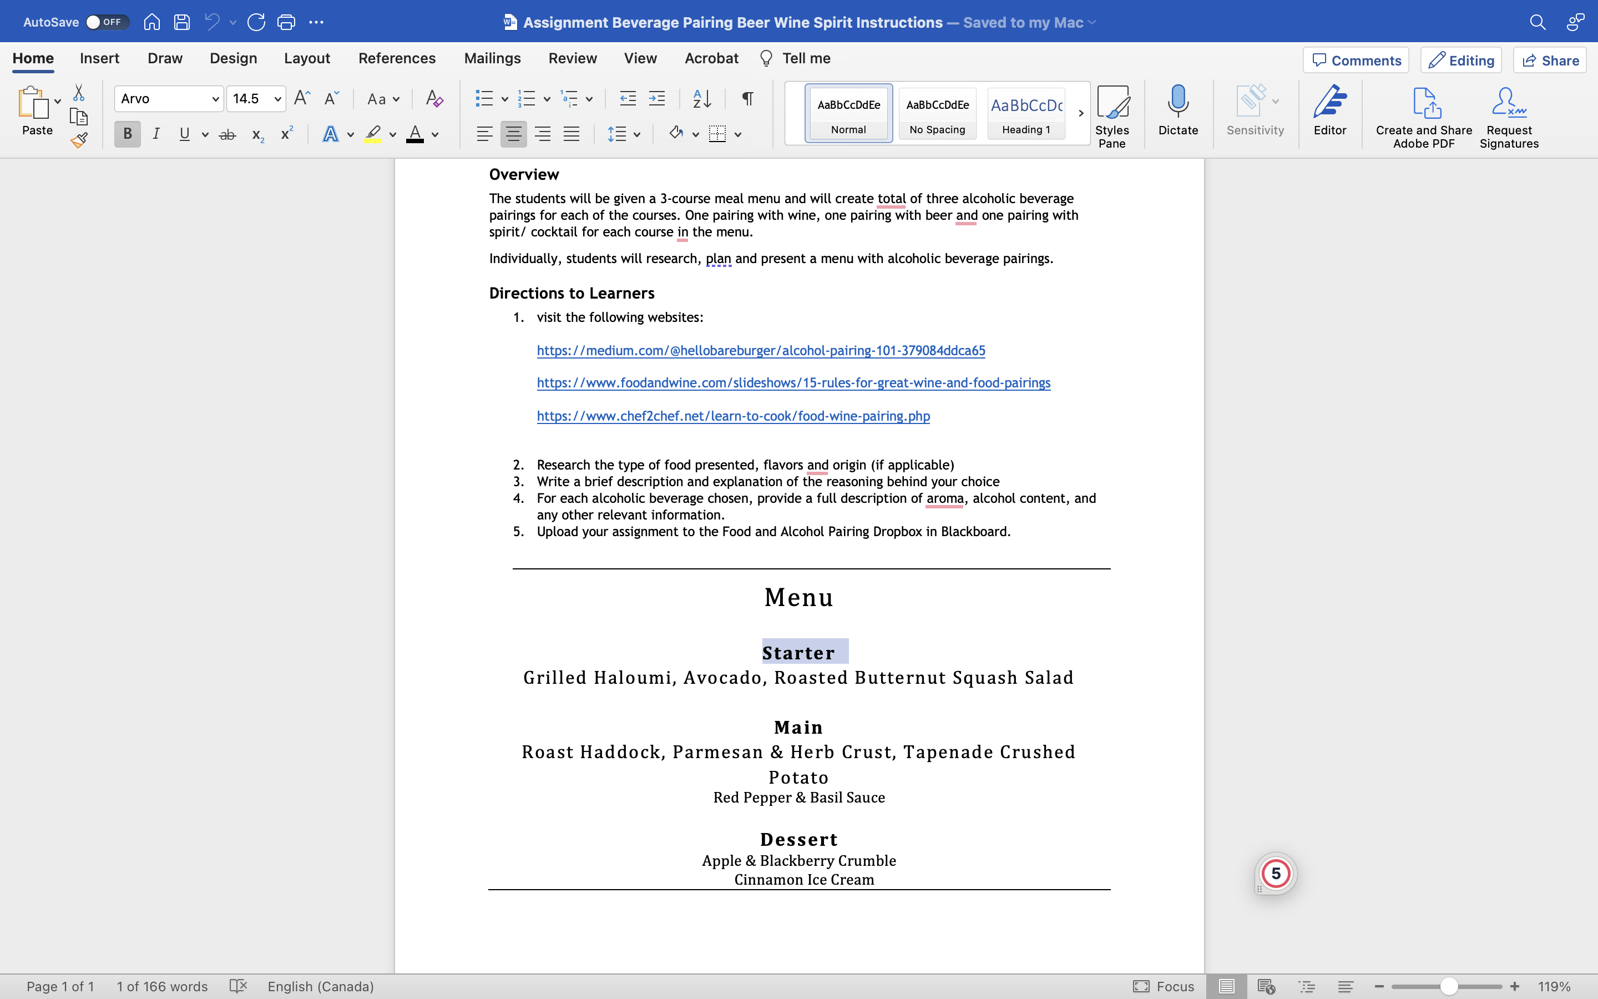Click the Clear Formatting icon
The height and width of the screenshot is (999, 1598).
434,99
